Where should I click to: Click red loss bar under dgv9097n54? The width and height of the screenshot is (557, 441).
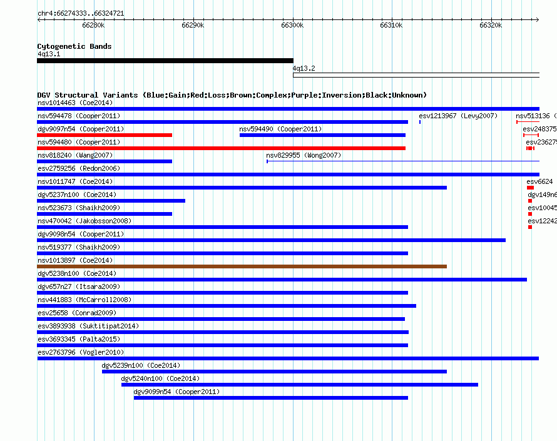(105, 135)
